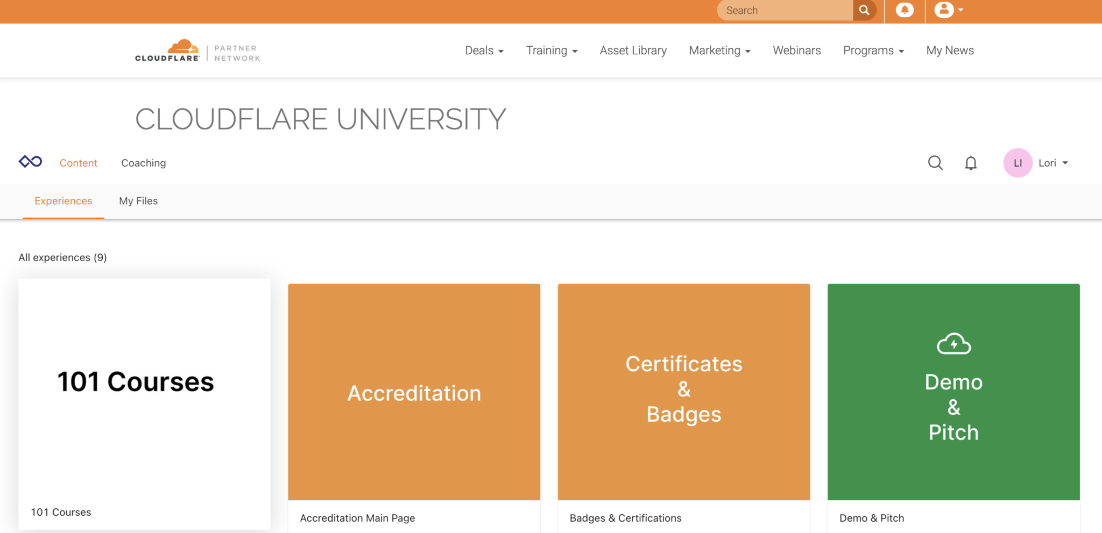Switch to the My Files tab
The width and height of the screenshot is (1102, 533).
[x=138, y=201]
